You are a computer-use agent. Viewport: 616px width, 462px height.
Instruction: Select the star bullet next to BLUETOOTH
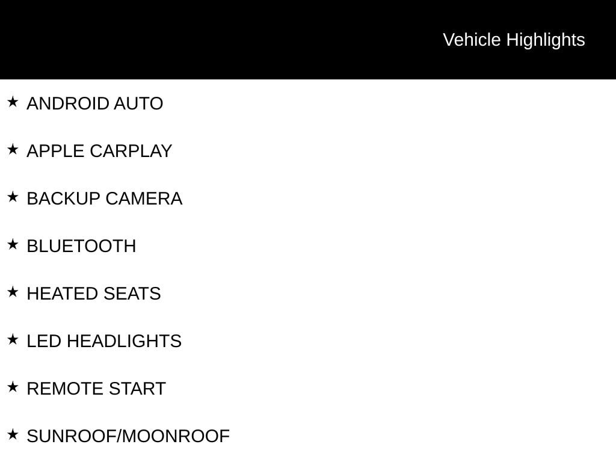pyautogui.click(x=13, y=244)
